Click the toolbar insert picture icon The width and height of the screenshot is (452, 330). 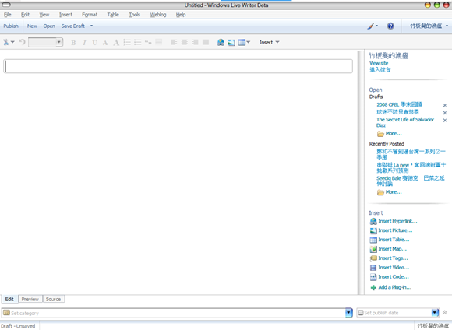231,43
